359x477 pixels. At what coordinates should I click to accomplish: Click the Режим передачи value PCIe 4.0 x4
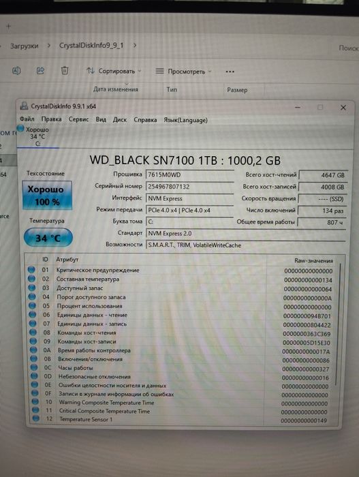click(190, 210)
